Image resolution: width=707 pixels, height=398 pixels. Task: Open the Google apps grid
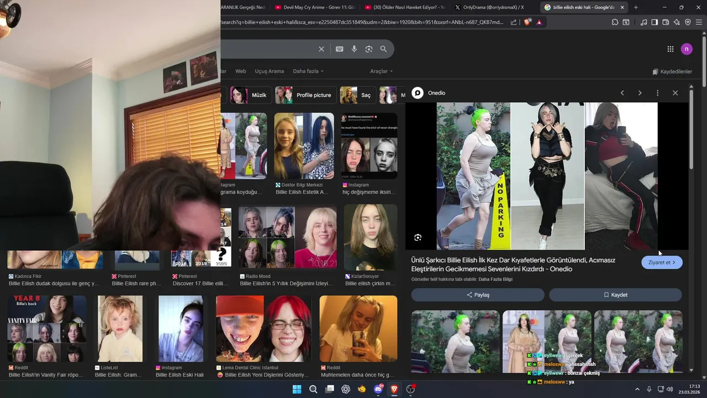(671, 49)
